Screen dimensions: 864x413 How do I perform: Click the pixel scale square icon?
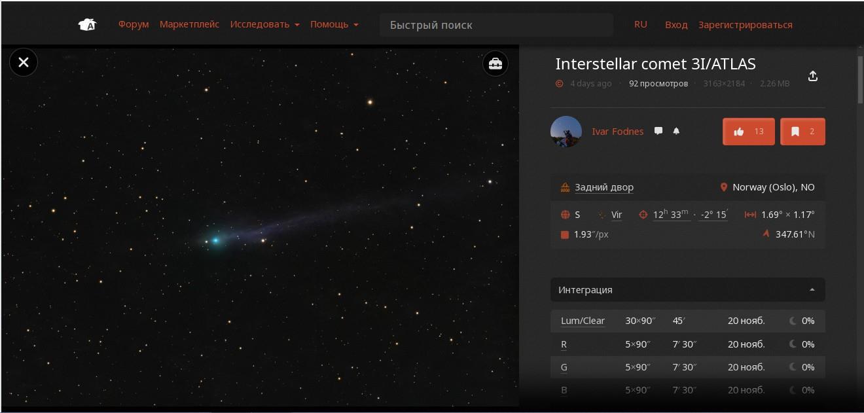[x=565, y=234]
